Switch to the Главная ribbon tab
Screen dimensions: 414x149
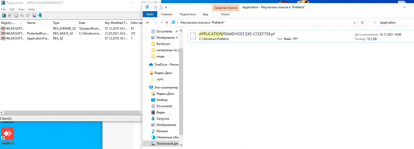[166, 14]
